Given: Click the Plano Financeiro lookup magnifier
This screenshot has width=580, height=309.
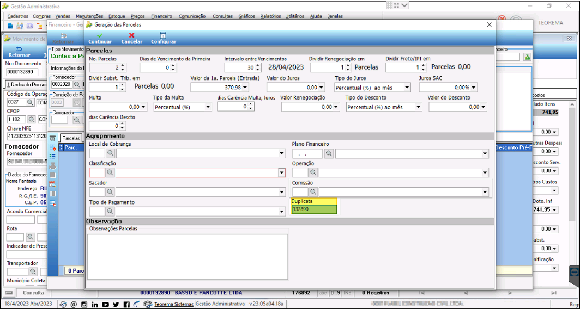Looking at the screenshot, I should (329, 153).
